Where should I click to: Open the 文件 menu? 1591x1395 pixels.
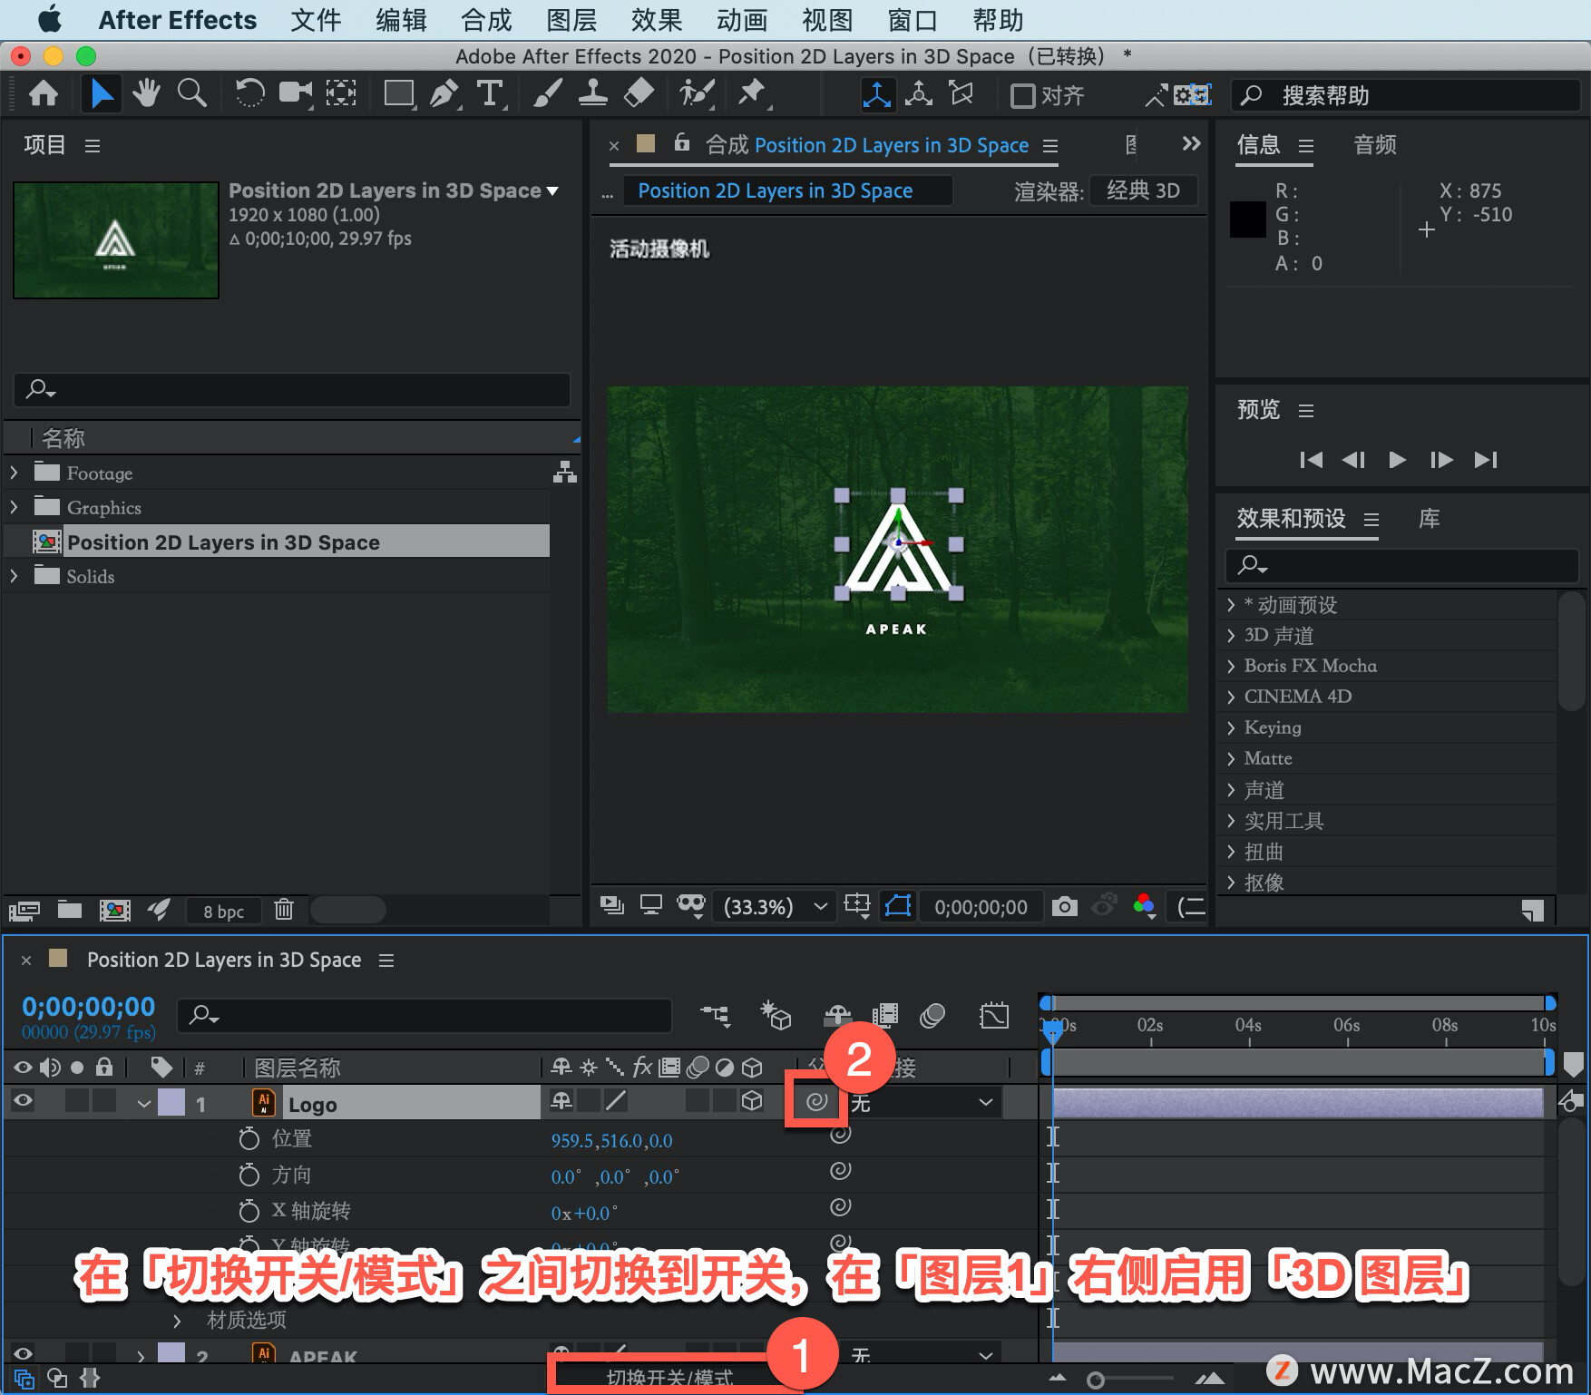tap(316, 20)
